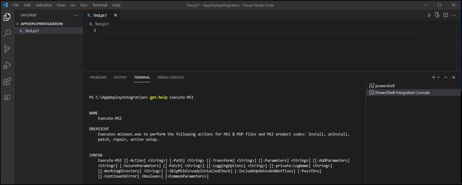462x185 pixels.
Task: Switch to the PROBLEMS tab
Action: click(x=98, y=77)
